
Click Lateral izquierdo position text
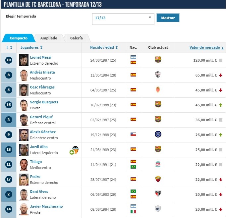44,153
